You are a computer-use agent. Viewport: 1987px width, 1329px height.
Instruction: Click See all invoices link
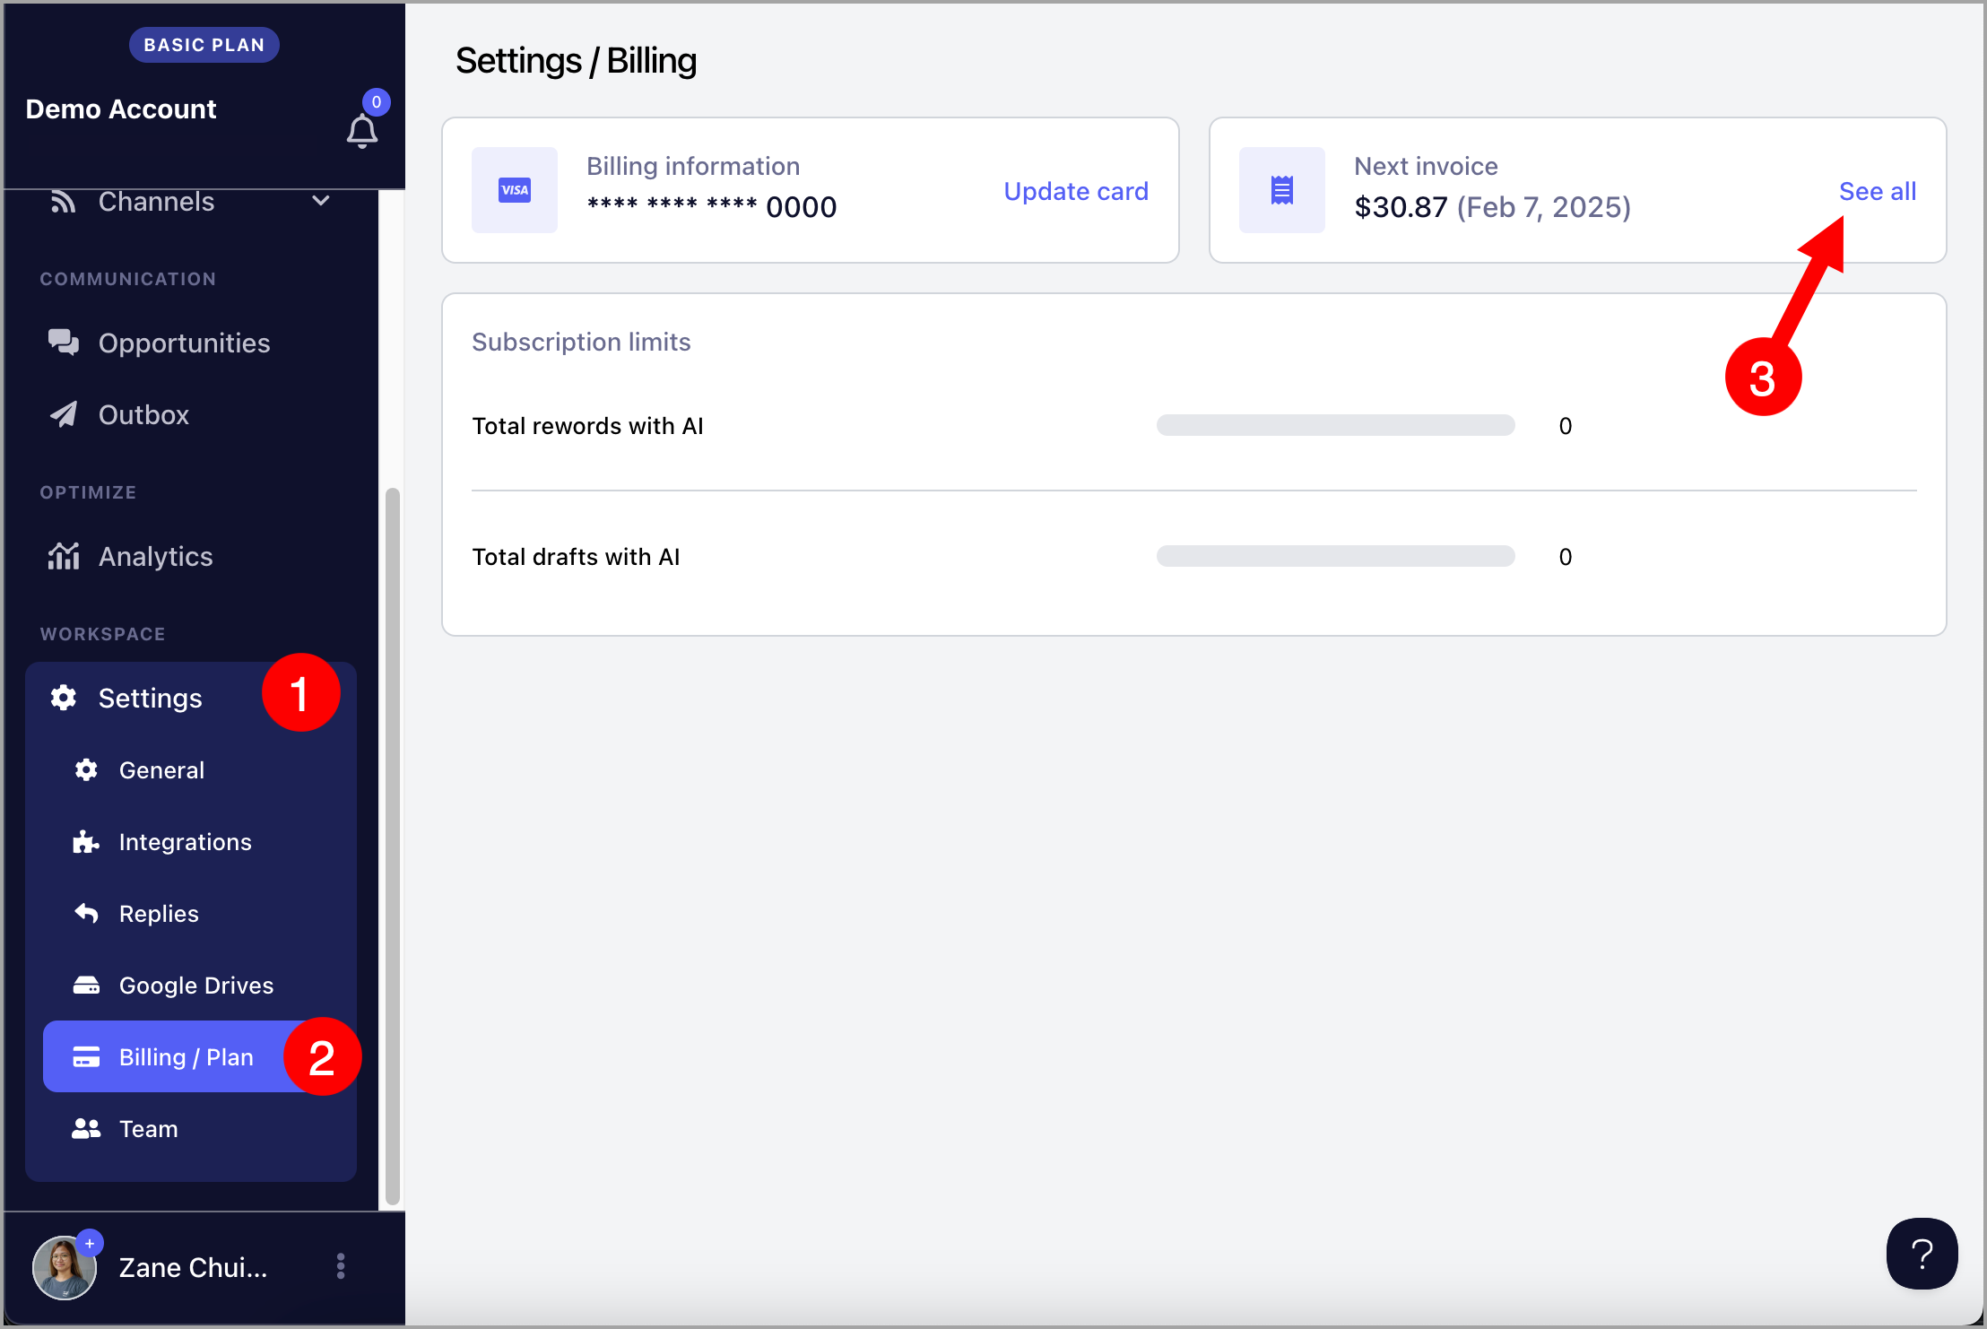click(x=1877, y=191)
